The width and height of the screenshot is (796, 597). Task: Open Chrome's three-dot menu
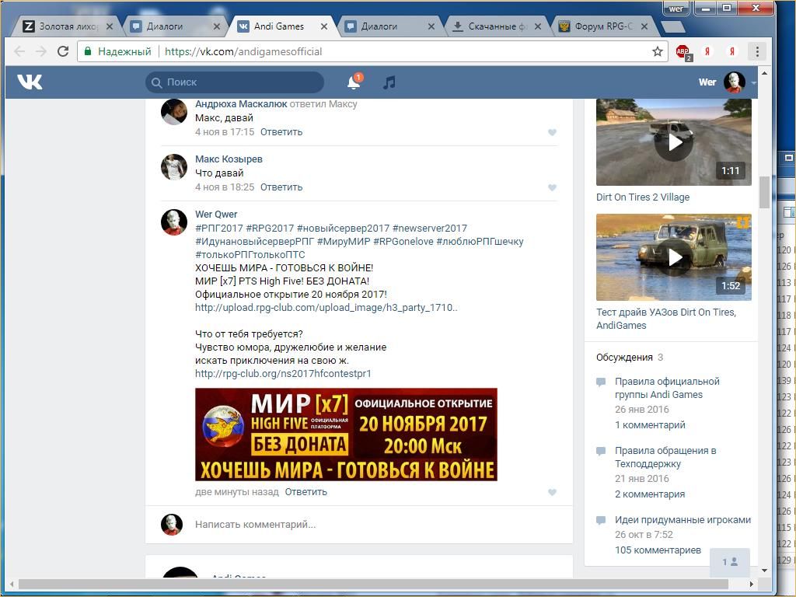click(x=757, y=51)
